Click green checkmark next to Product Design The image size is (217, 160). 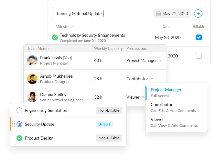coord(19,138)
